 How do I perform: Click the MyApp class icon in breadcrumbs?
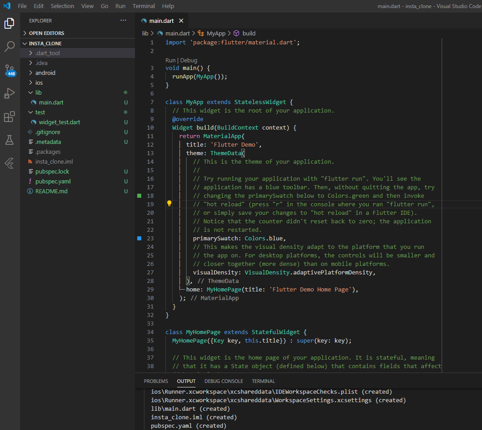coord(201,33)
